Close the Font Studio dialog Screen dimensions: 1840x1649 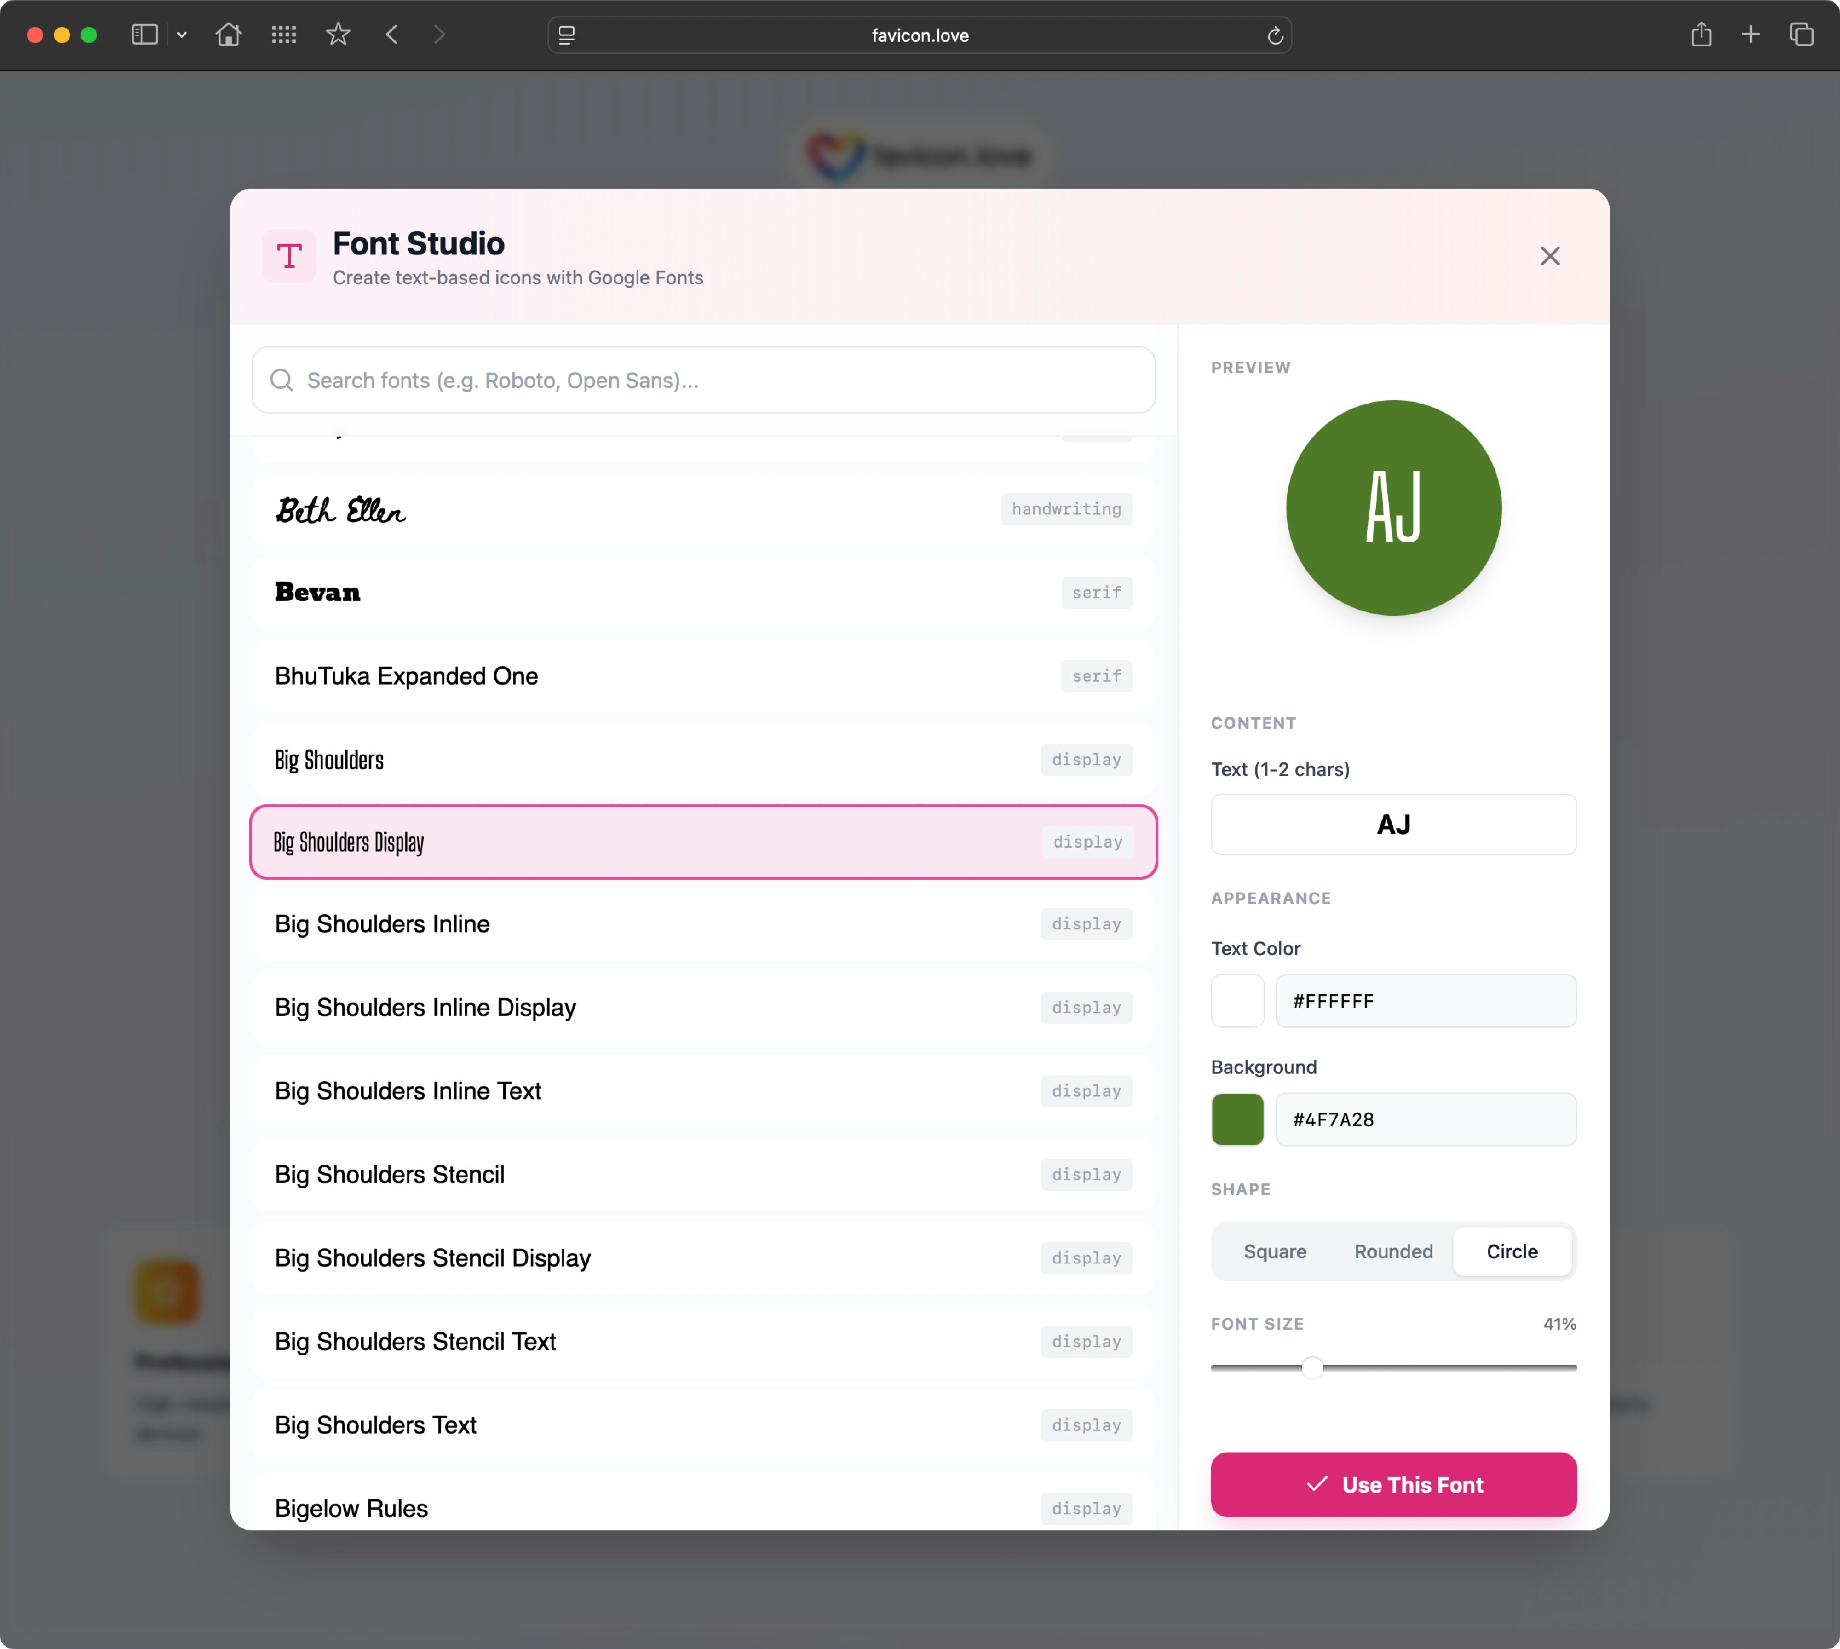[1549, 256]
